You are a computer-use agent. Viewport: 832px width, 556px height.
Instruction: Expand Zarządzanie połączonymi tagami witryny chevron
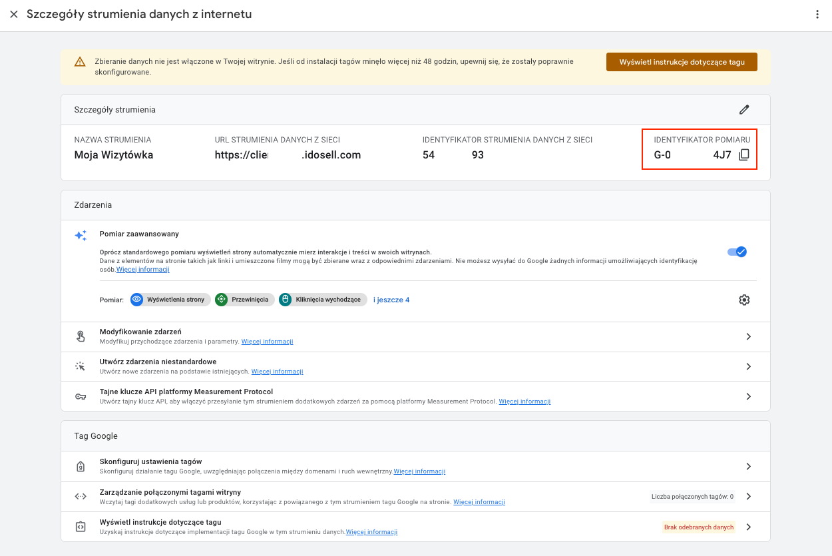pyautogui.click(x=749, y=497)
